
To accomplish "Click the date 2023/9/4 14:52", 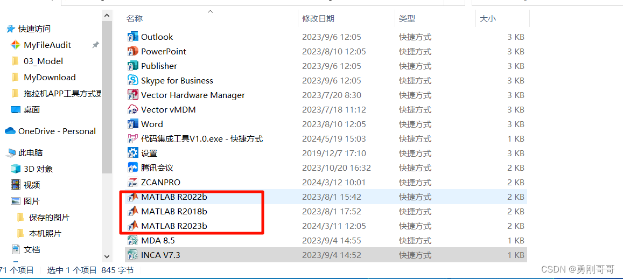I will [x=331, y=255].
